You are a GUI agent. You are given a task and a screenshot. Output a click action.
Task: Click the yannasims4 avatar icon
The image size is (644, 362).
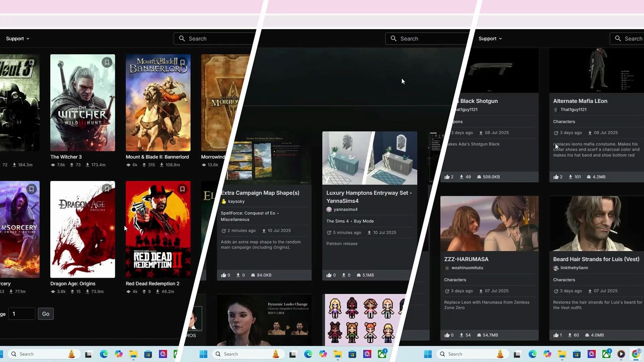(x=329, y=209)
